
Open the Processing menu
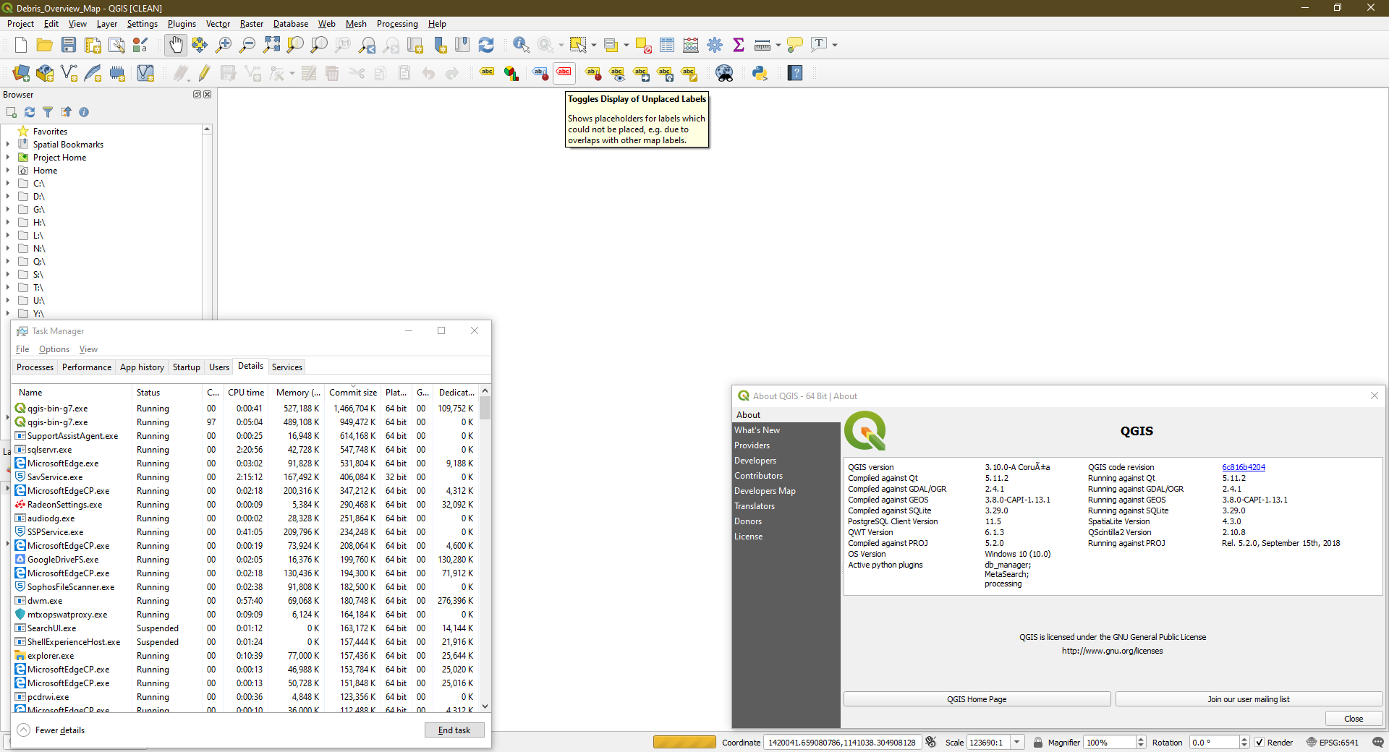[397, 24]
